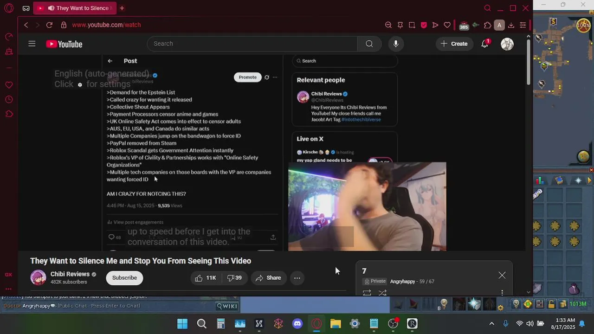
Task: Open File Explorer from the taskbar
Action: (336, 324)
